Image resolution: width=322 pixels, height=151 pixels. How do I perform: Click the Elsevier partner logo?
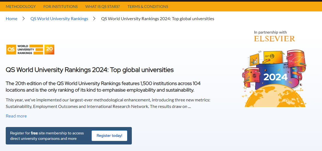(x=274, y=39)
